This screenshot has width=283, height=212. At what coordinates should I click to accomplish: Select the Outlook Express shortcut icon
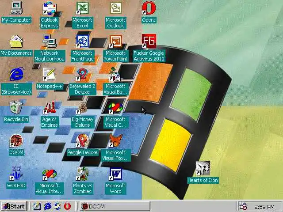pyautogui.click(x=49, y=8)
